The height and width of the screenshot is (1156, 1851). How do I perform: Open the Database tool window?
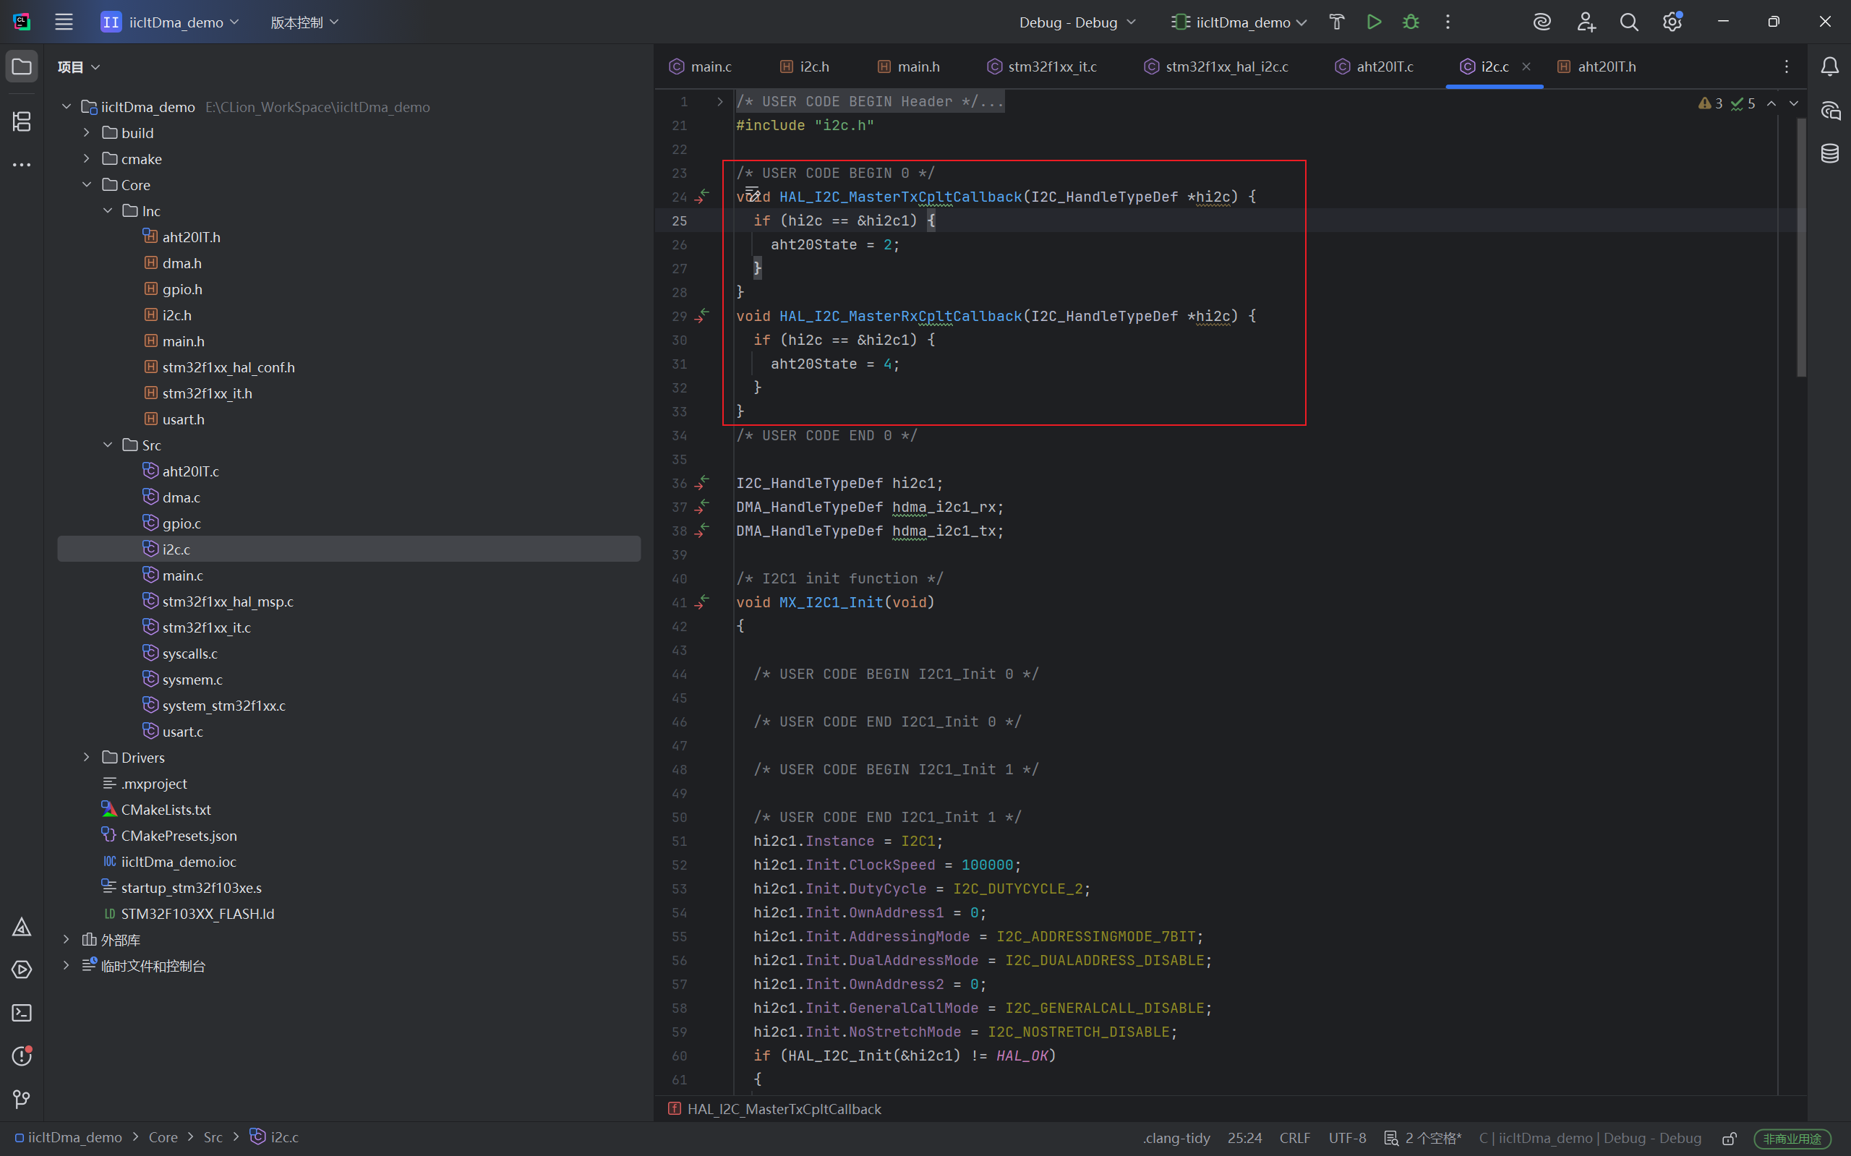click(1829, 154)
